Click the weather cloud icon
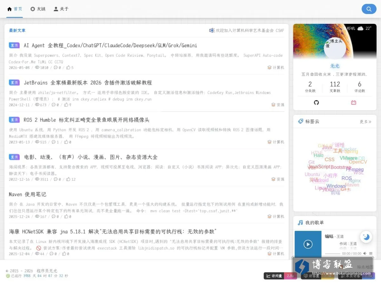This screenshot has height=286, width=381. [x=360, y=28]
